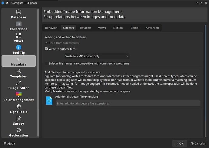The image size is (209, 148).
Task: Open Survey settings page
Action: [18, 120]
